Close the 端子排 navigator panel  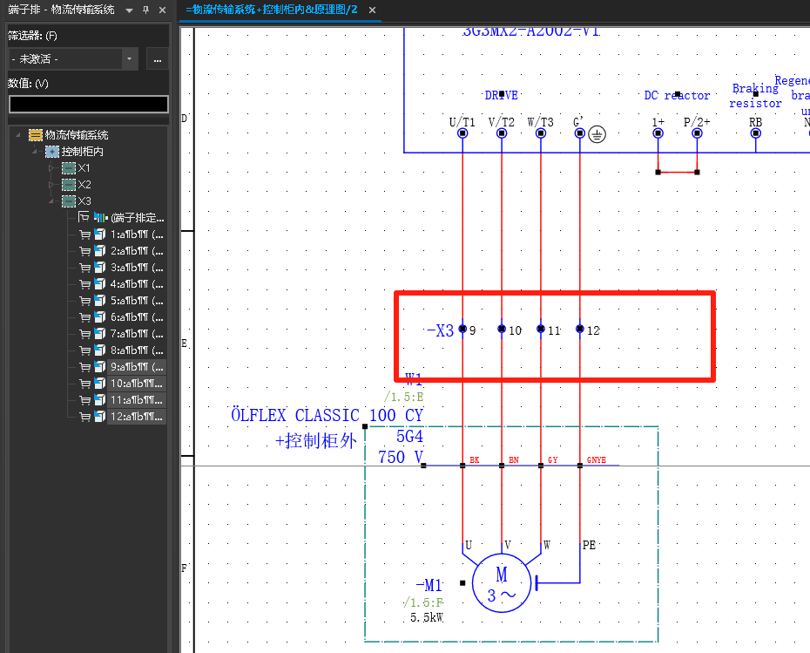coord(162,10)
